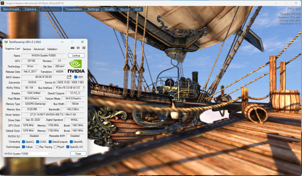Screen dimensions: 302x176
Task: Click the NVIDIA SLI value Disabled
Action: click(34, 136)
